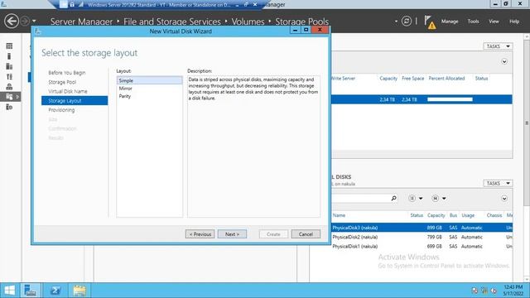Sort physical disks by Capacity column
Screen dimensions: 530x298
pos(436,215)
